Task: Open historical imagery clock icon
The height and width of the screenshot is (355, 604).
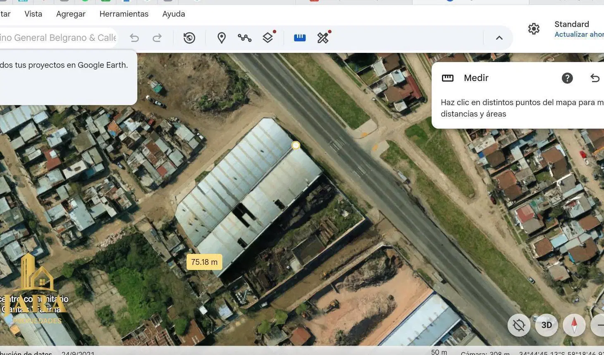Action: pyautogui.click(x=189, y=38)
